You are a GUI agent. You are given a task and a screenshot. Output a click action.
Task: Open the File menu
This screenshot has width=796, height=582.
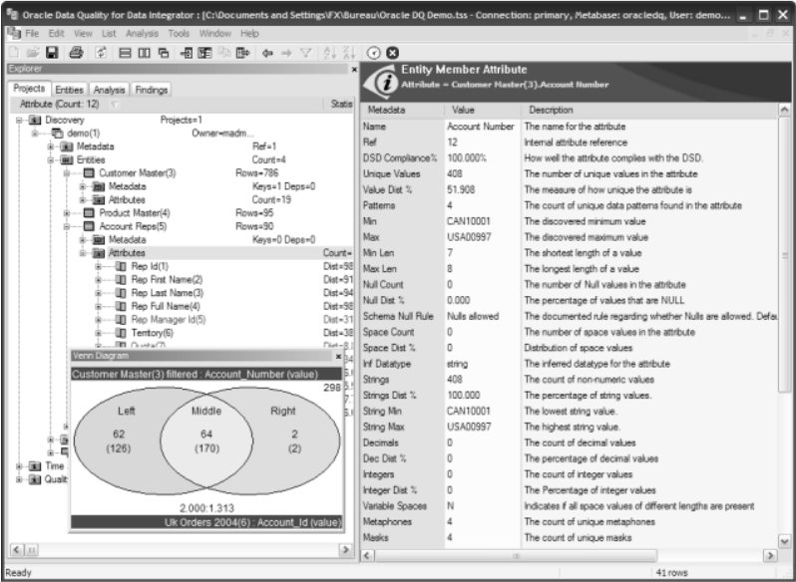32,34
